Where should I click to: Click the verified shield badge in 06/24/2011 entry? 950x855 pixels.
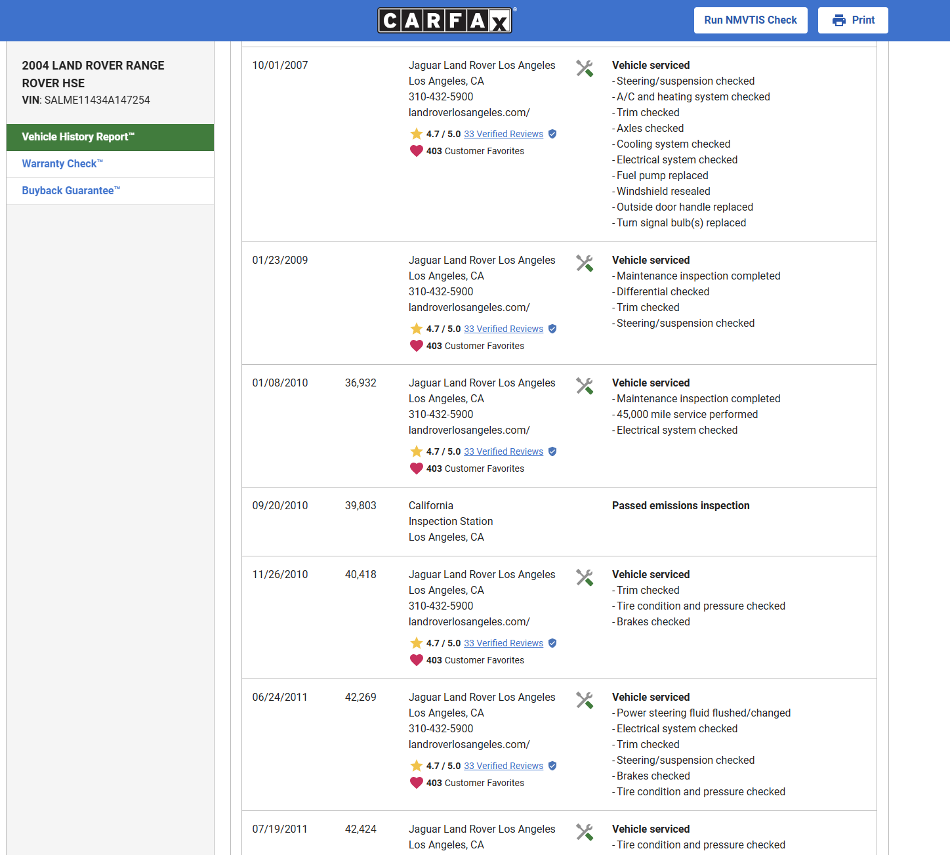tap(552, 766)
